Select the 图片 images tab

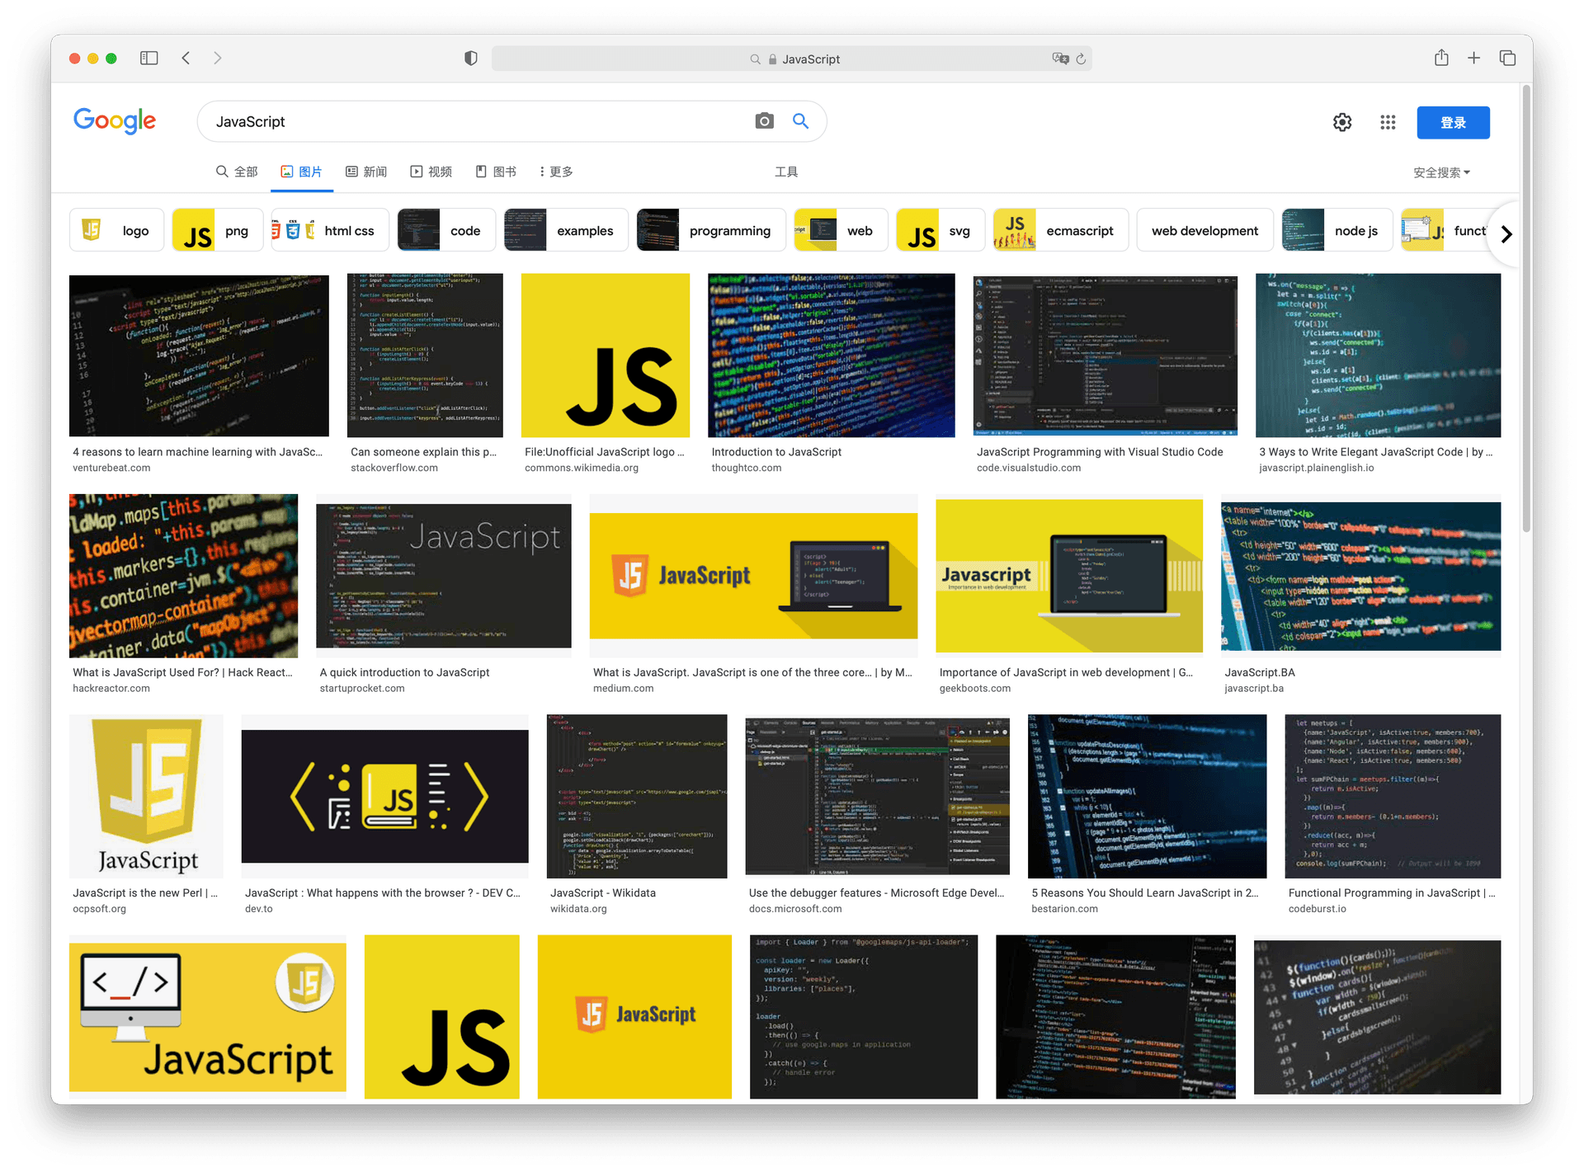click(302, 172)
